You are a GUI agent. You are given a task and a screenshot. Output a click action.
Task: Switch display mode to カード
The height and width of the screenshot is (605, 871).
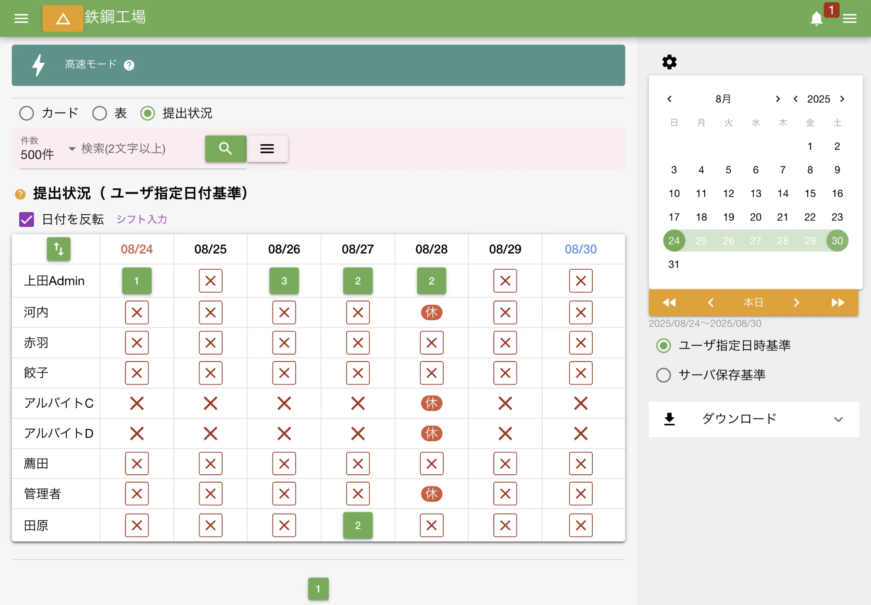point(26,113)
